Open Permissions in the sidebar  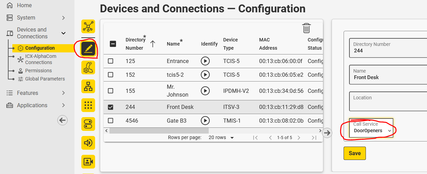[38, 71]
